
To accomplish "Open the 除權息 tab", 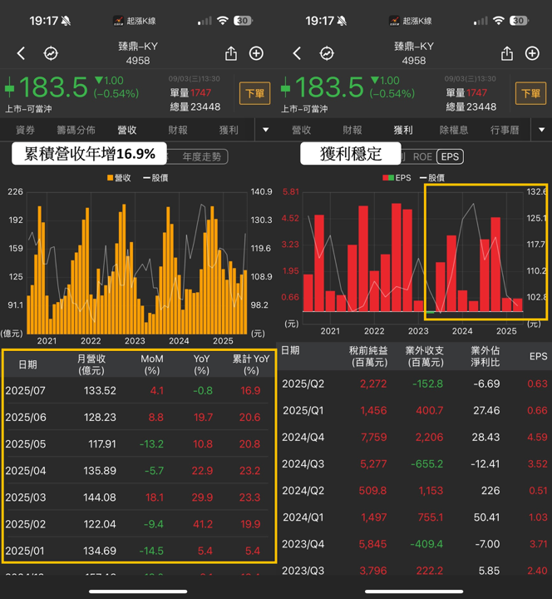I will 454,130.
